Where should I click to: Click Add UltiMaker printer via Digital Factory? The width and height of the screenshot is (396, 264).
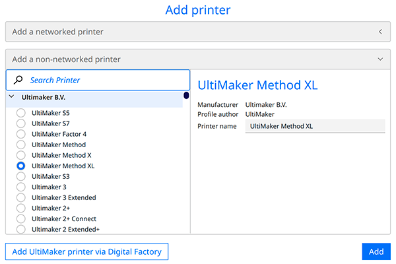87,251
